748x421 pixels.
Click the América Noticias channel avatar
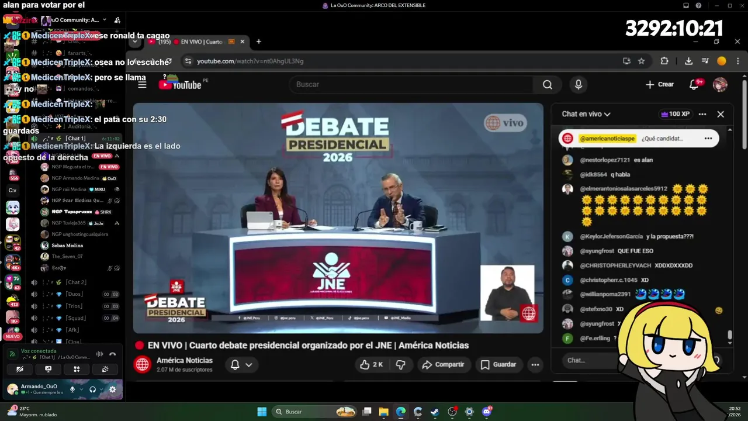(143, 364)
